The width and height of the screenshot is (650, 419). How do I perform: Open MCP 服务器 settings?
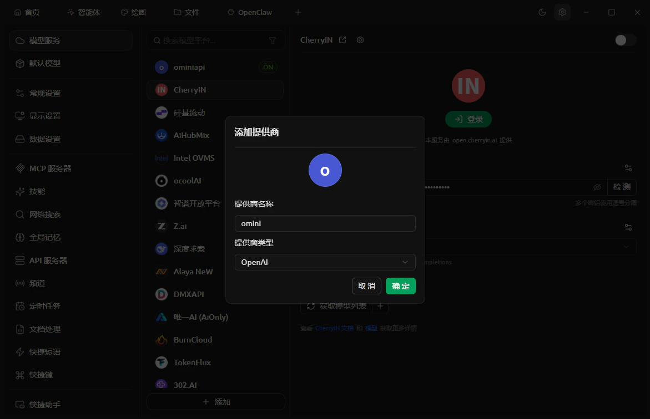[x=71, y=168]
